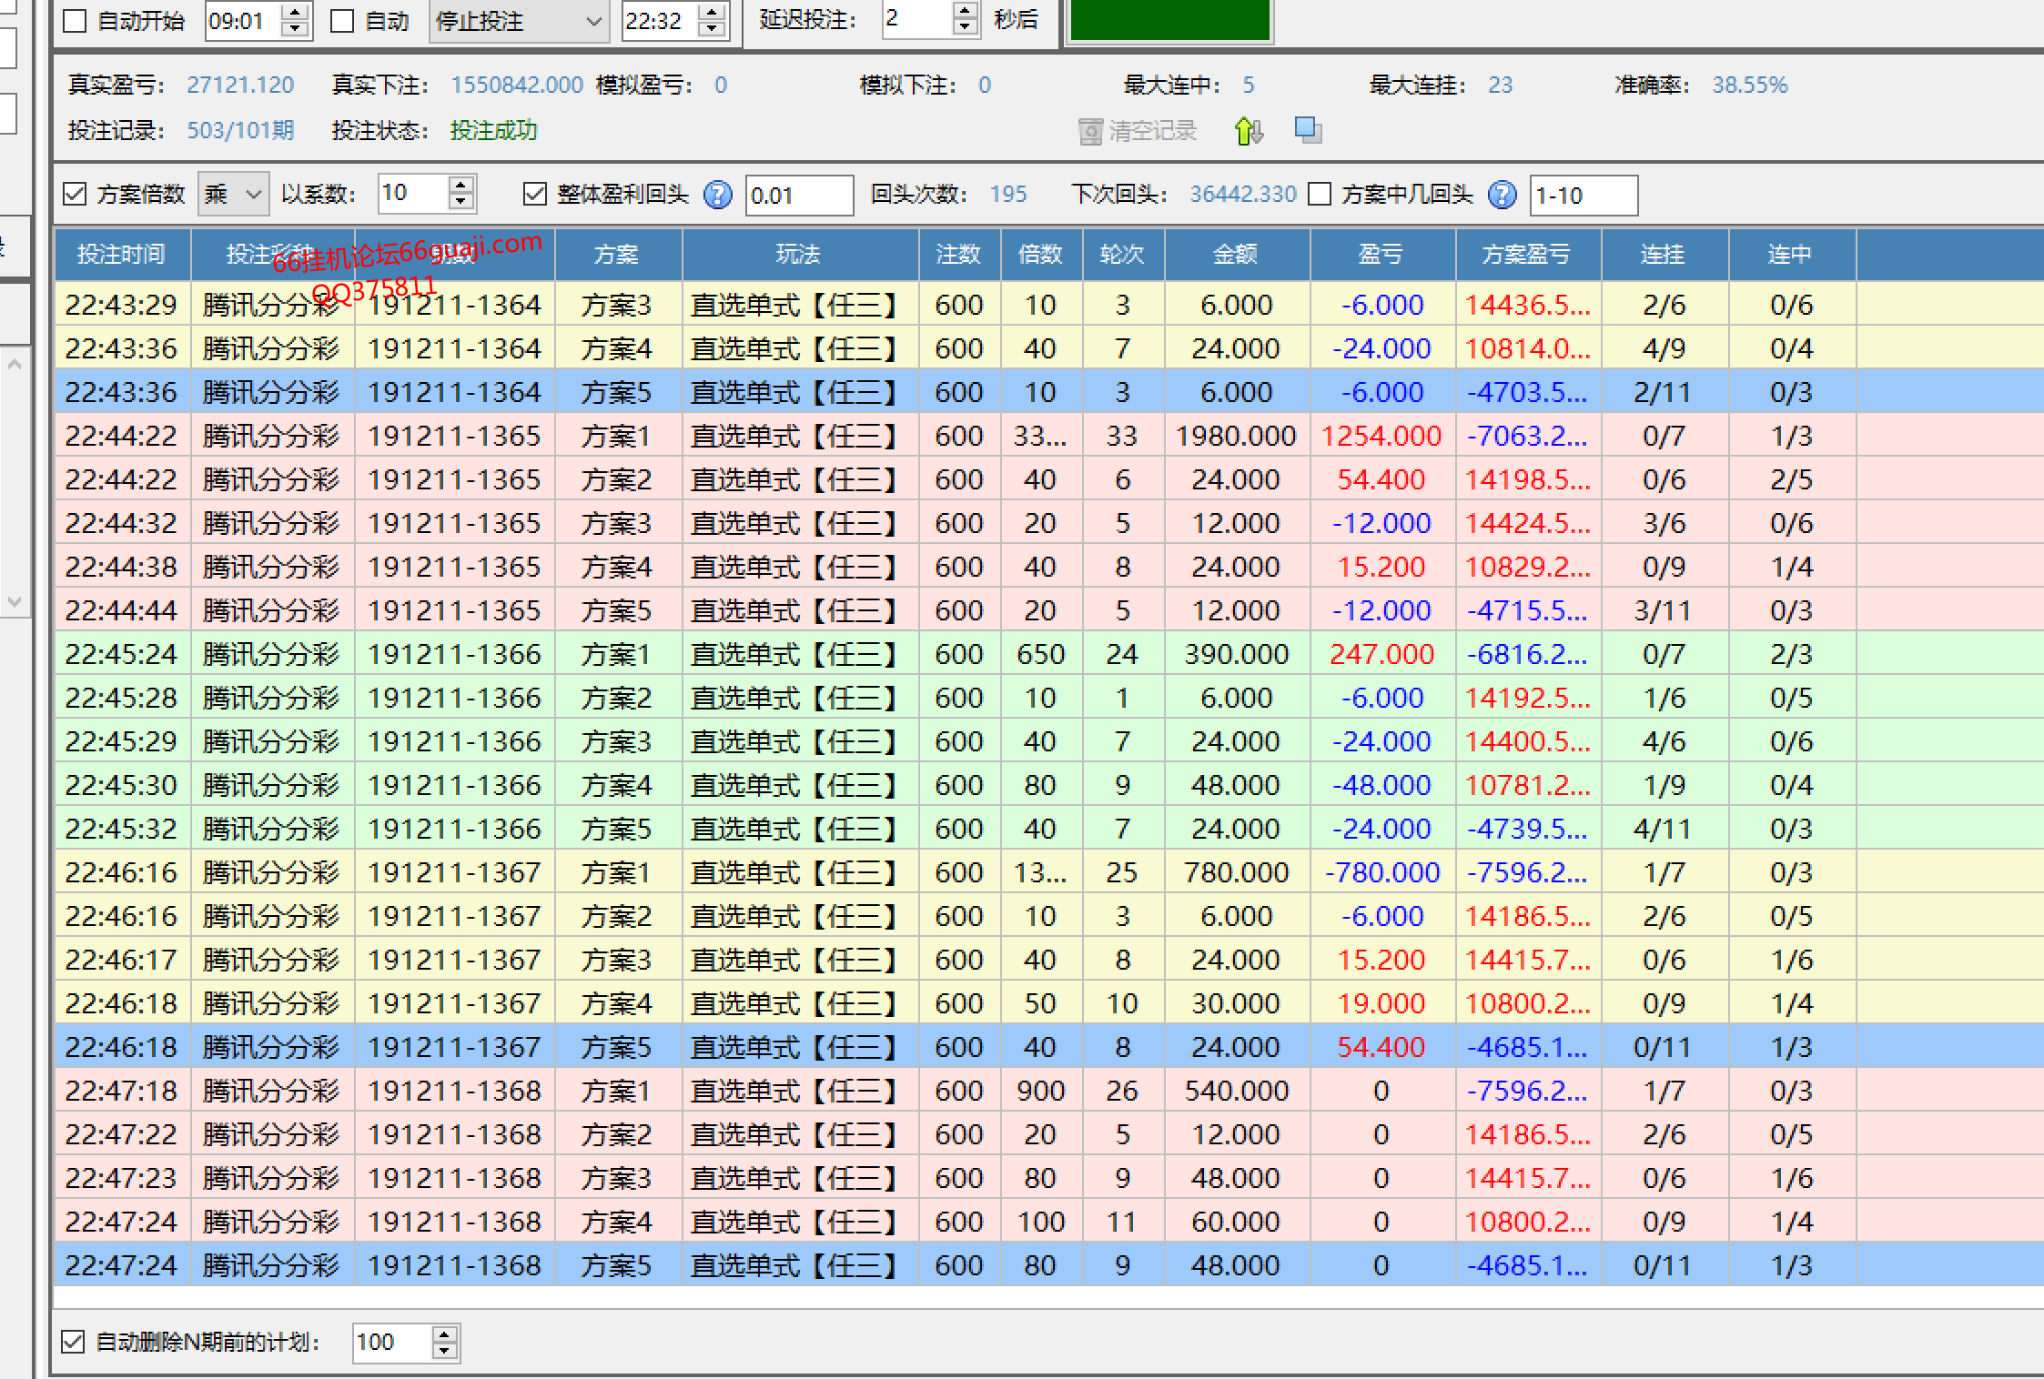Click the blue window copy icon
The height and width of the screenshot is (1379, 2044).
[x=1308, y=130]
